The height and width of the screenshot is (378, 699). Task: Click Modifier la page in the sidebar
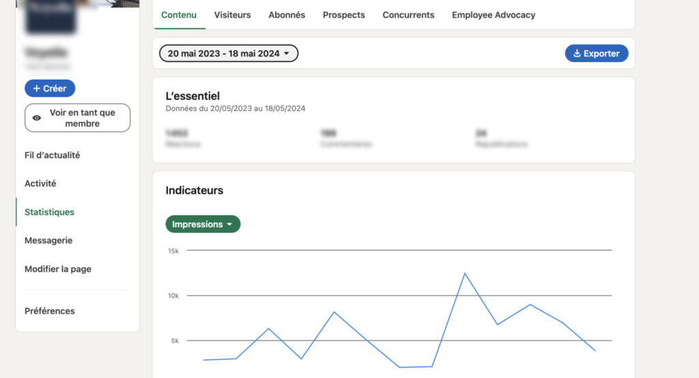pyautogui.click(x=57, y=269)
